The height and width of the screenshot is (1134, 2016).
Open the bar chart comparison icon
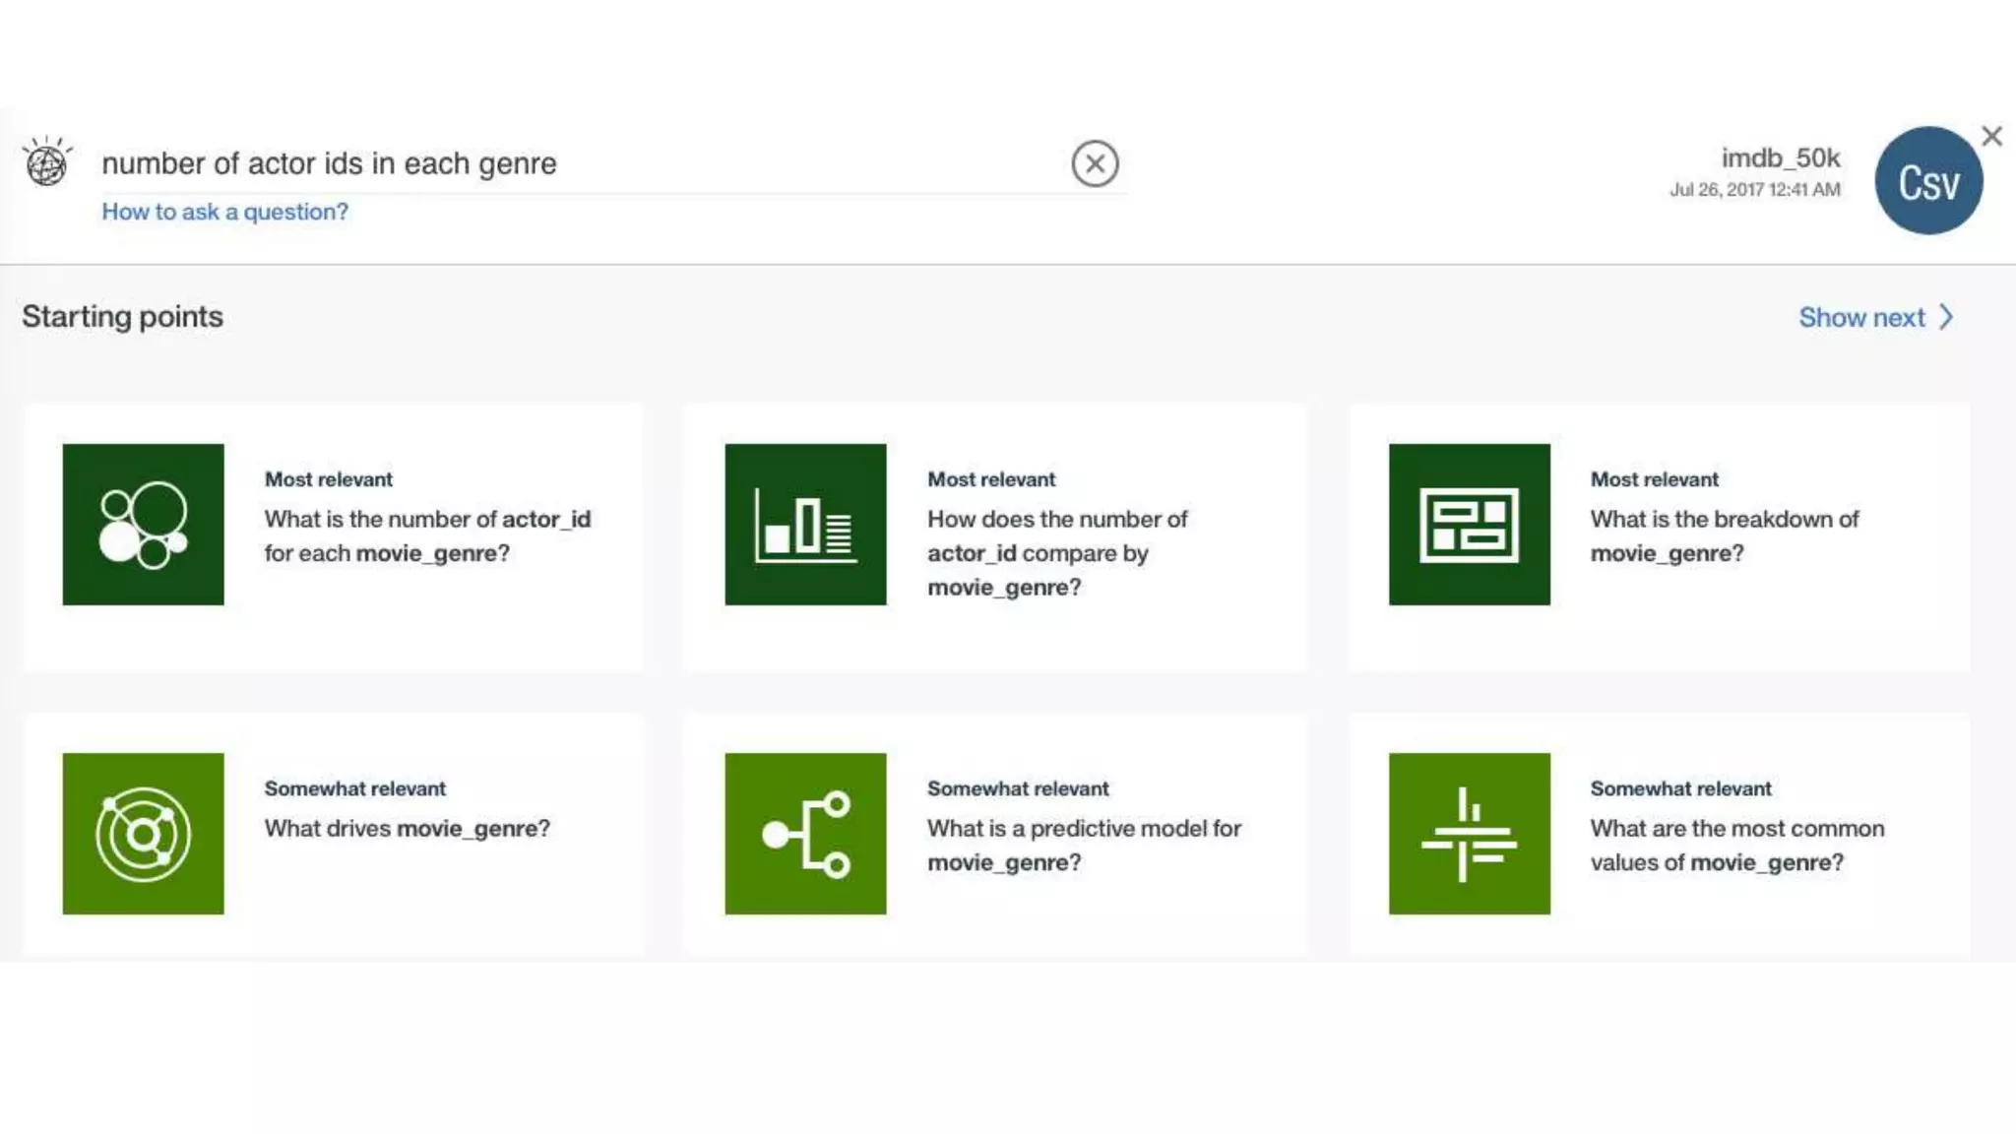tap(805, 524)
